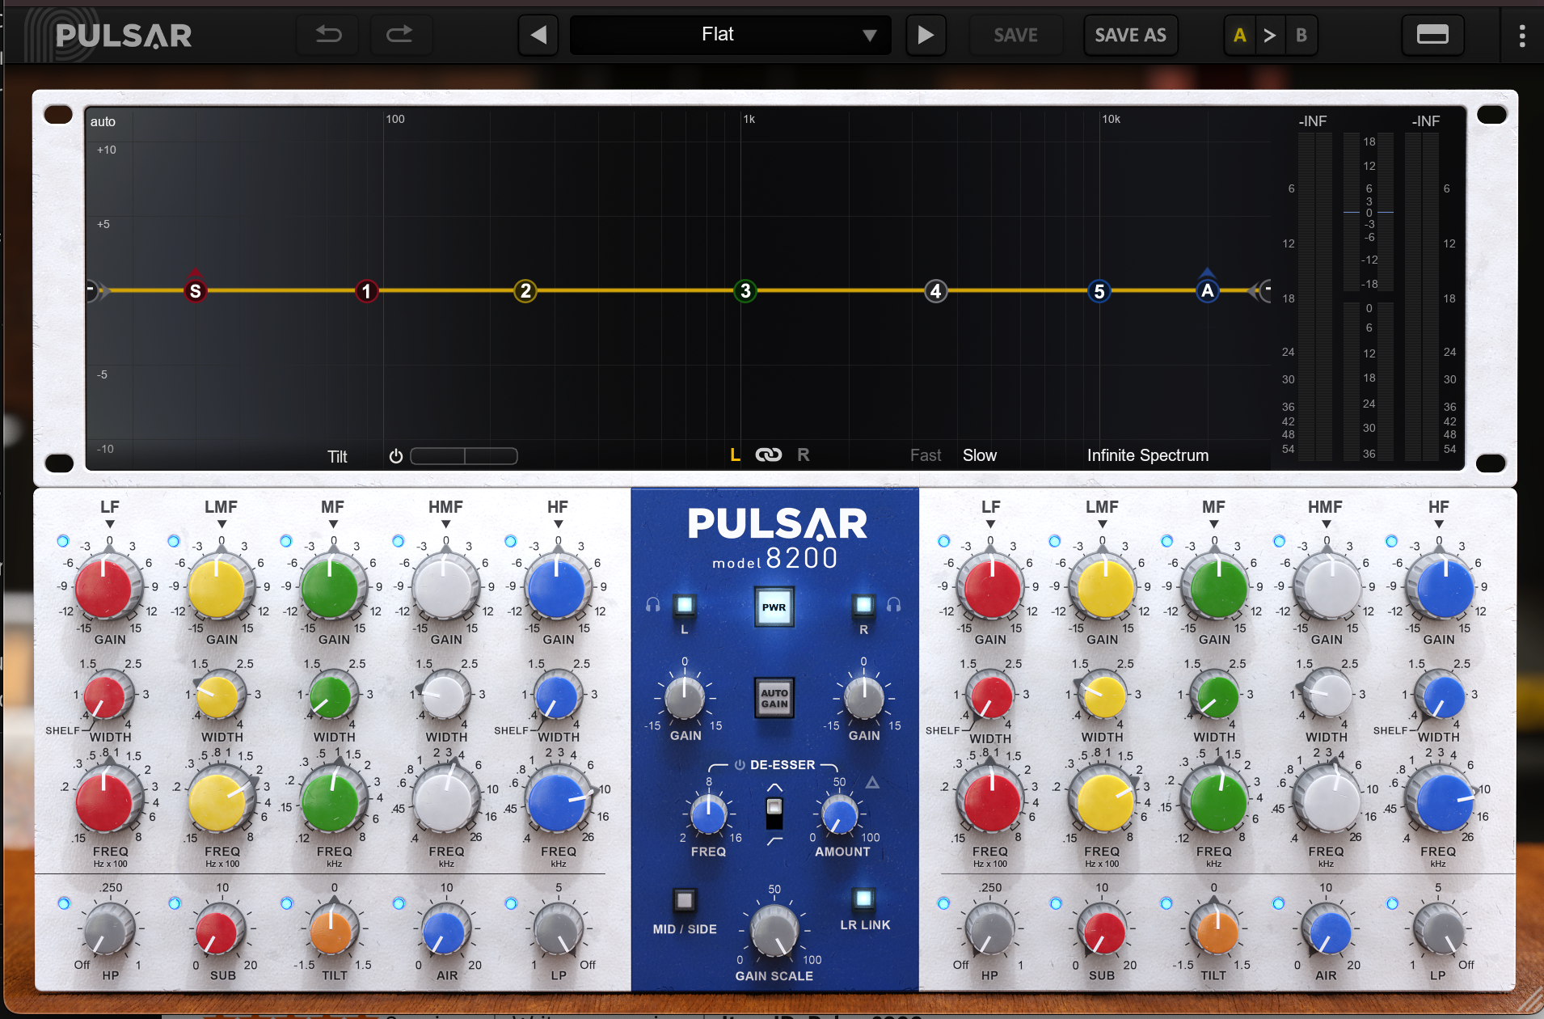Click the de-esser AMOUNT knob
The width and height of the screenshot is (1544, 1019).
[839, 815]
